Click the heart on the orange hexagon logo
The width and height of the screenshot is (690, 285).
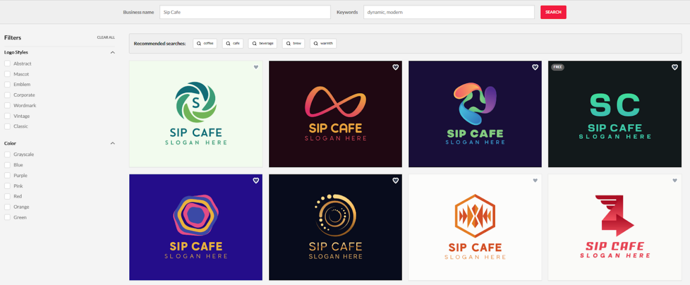coord(535,180)
